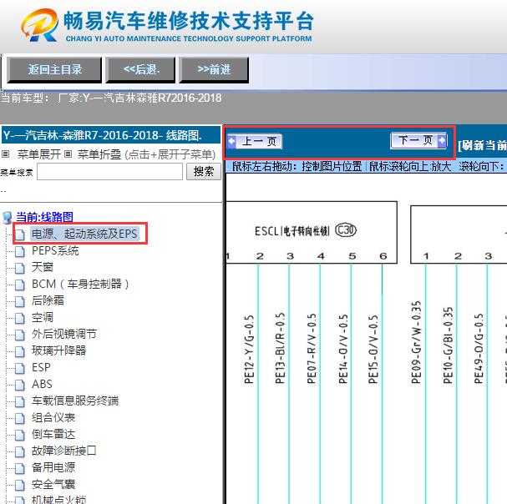This screenshot has height=504, width=507.
Task: Click the ESCL 电子转向柱锁 connector label
Action: coord(292,231)
